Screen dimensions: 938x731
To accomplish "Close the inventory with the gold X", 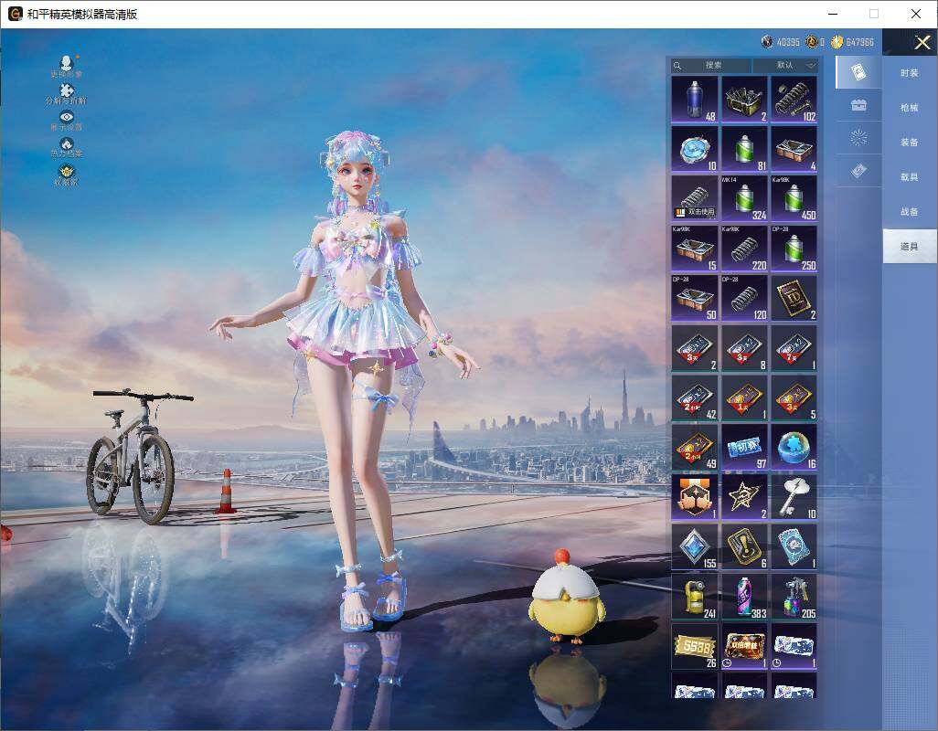I will (x=922, y=42).
